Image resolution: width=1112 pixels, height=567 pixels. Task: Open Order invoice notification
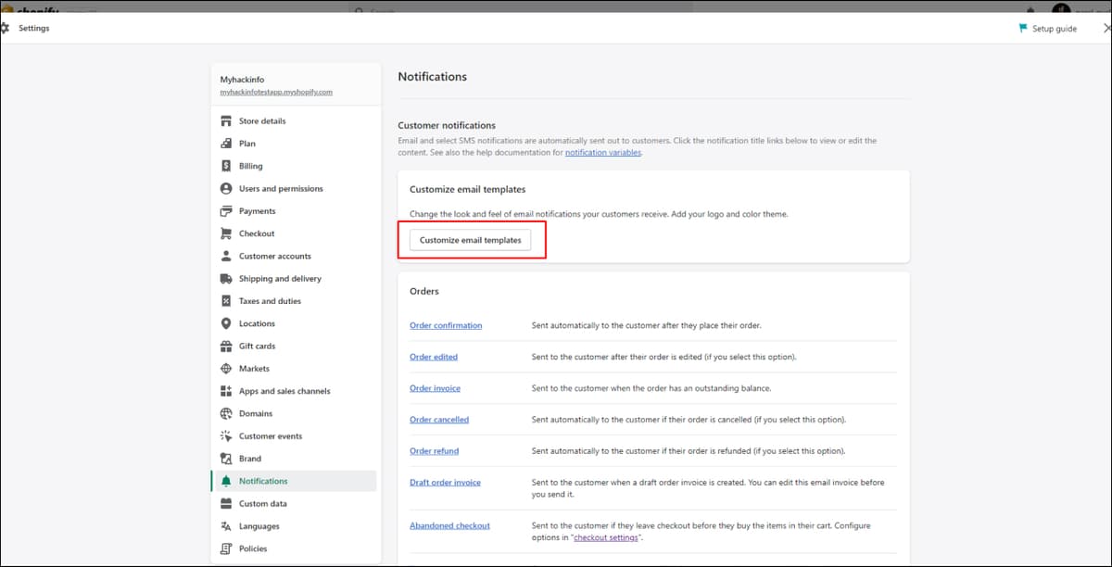[435, 388]
